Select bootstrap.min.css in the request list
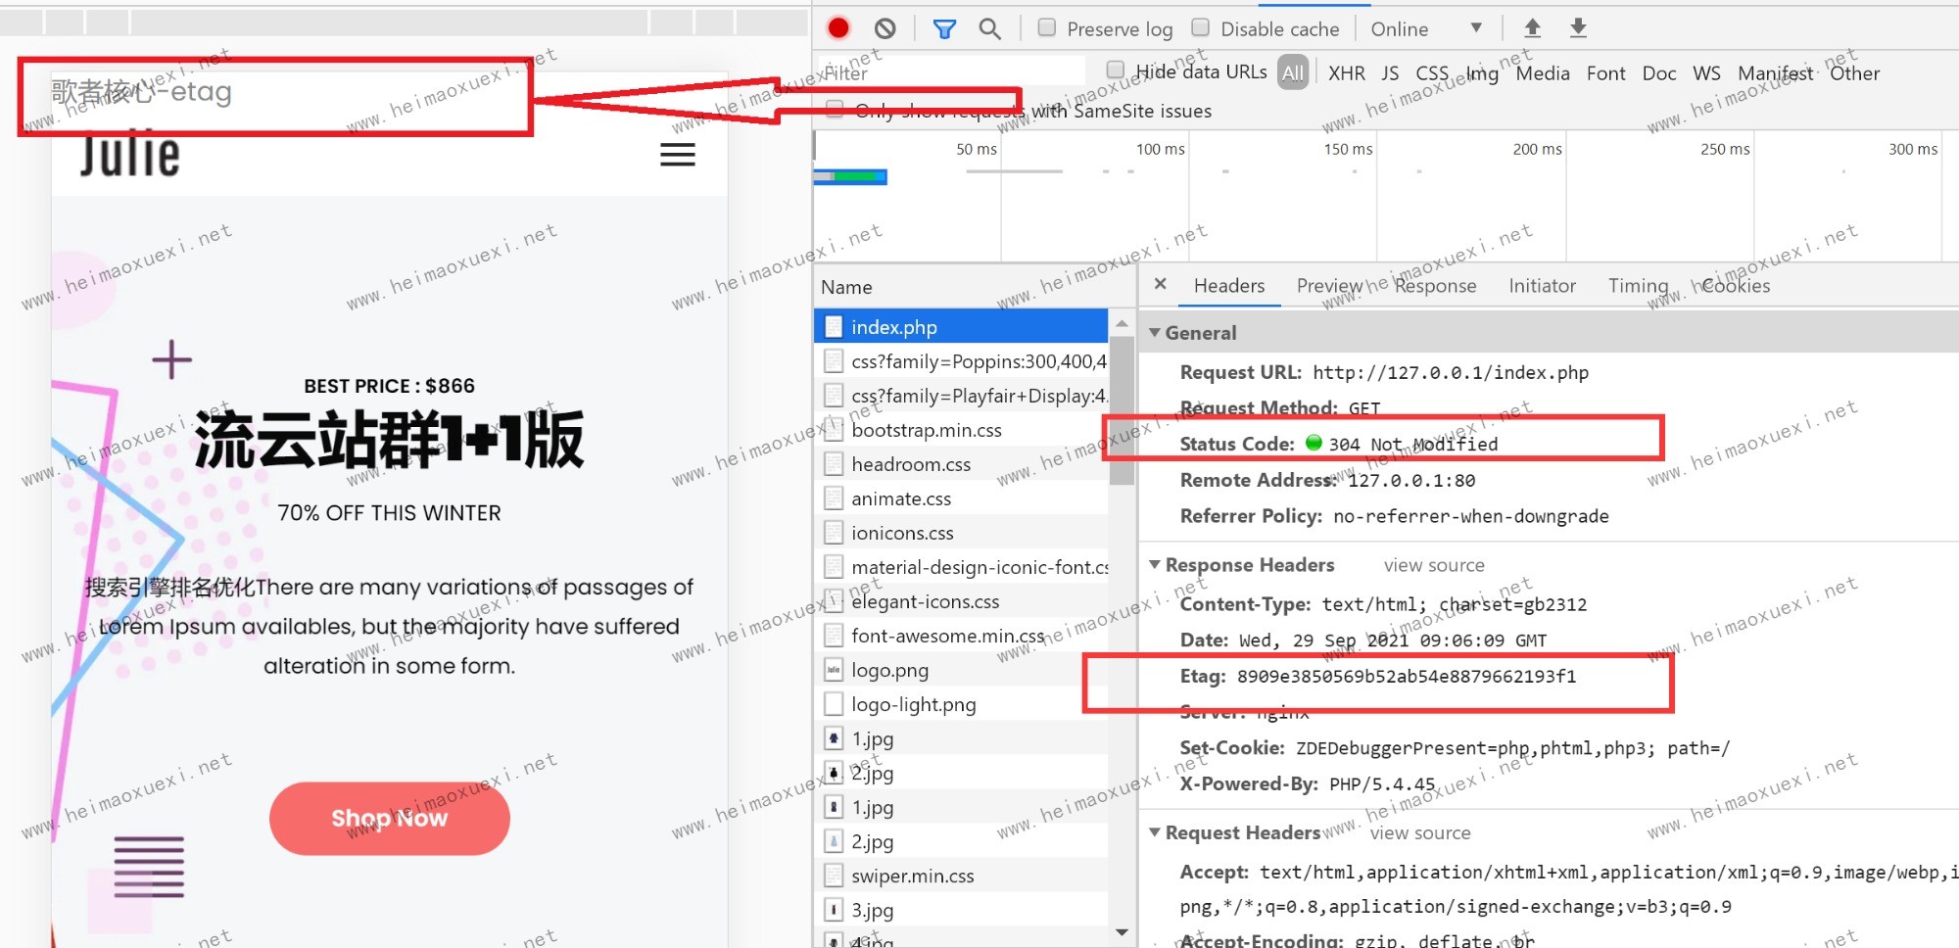Screen dimensions: 1959x948 pos(926,431)
